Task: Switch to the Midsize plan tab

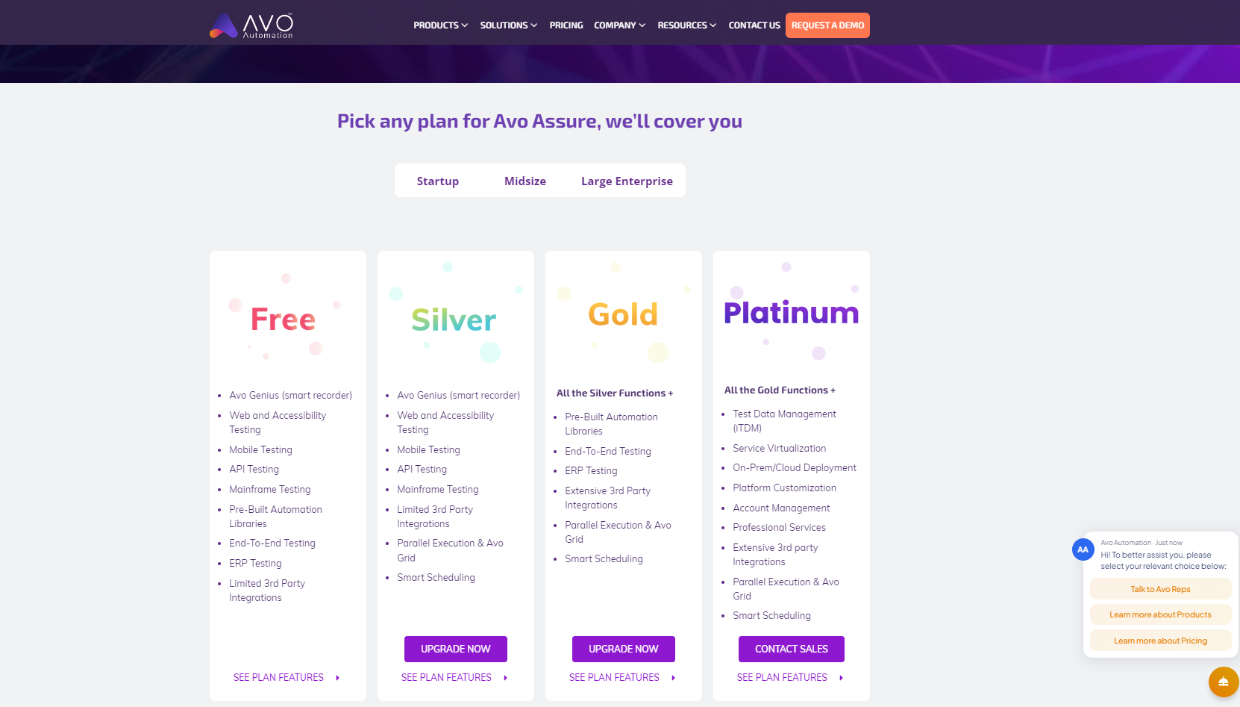Action: click(x=525, y=181)
